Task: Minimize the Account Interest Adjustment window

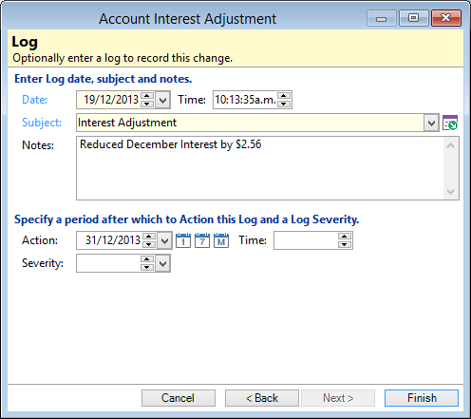Action: pyautogui.click(x=382, y=18)
